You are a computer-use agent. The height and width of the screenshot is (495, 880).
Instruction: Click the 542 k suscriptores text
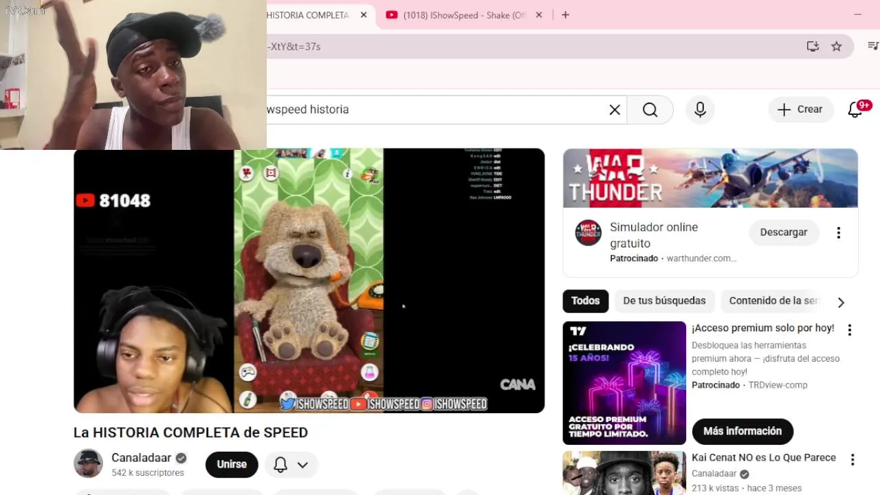click(148, 473)
